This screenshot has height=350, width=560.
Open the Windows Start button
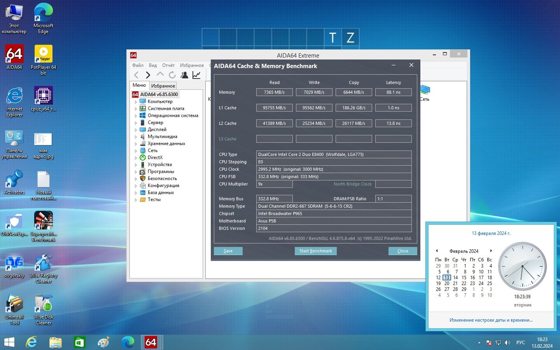9,342
